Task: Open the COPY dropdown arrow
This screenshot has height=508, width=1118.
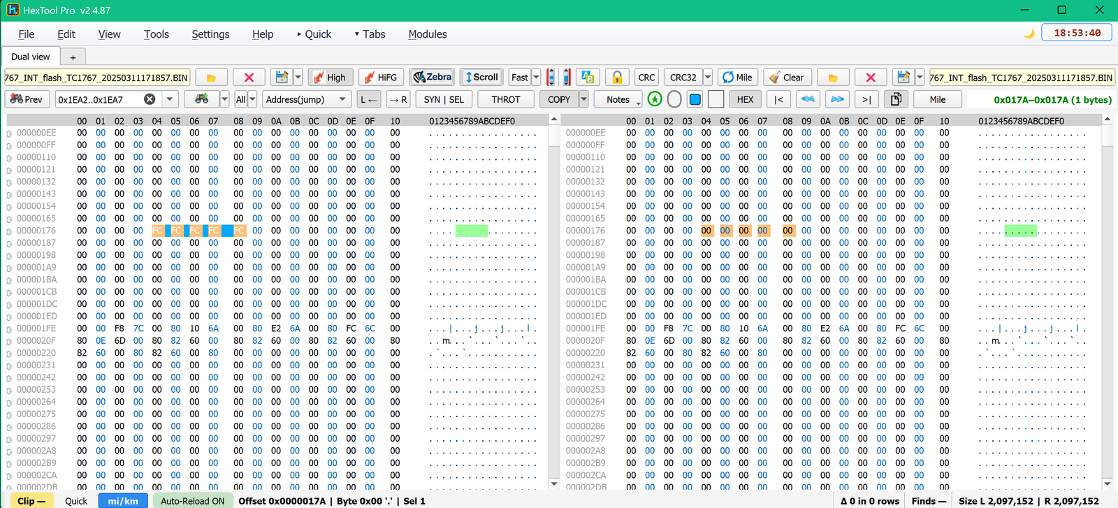Action: [x=583, y=99]
